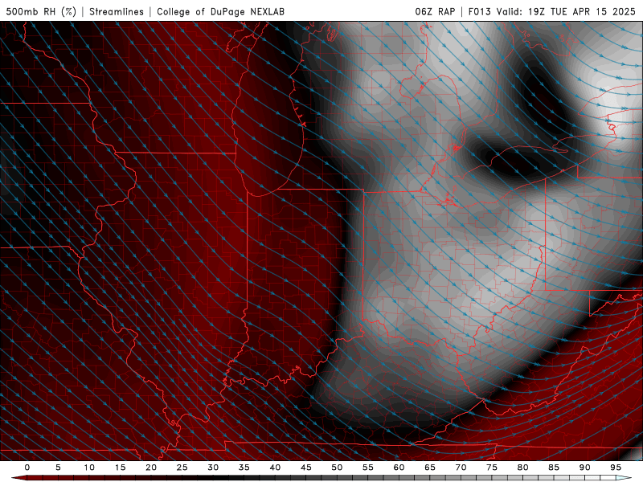Screen dimensions: 643x482
Task: Click the colorbar label '50'
Action: [x=337, y=468]
